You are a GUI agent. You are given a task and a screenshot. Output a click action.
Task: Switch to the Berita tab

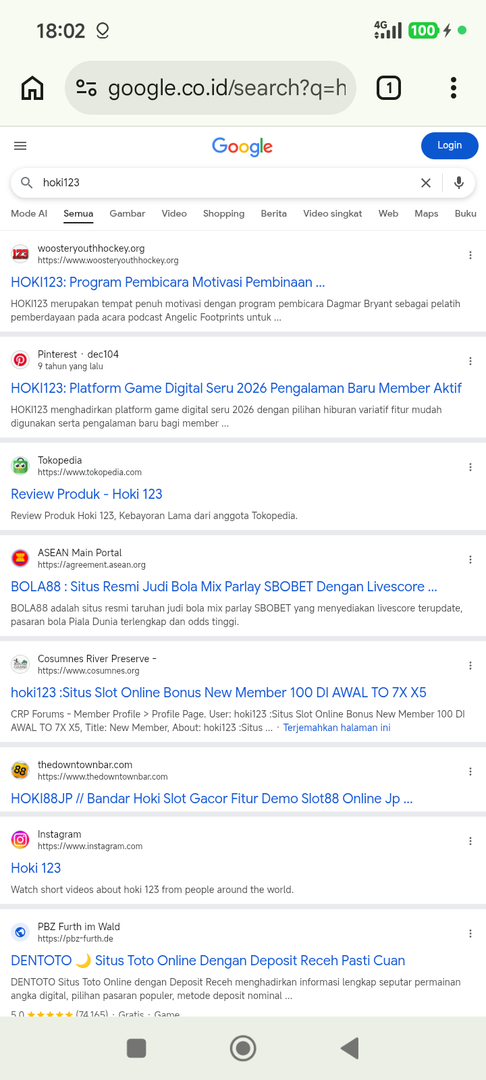click(x=273, y=213)
